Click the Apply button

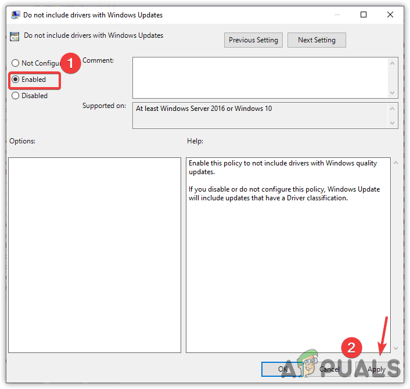click(x=376, y=369)
